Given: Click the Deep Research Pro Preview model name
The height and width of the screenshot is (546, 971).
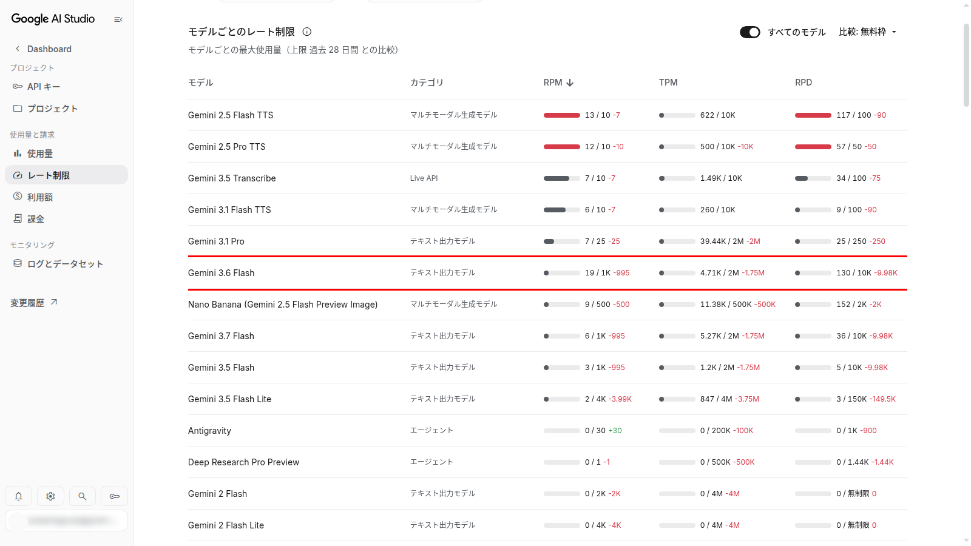Looking at the screenshot, I should pos(243,462).
